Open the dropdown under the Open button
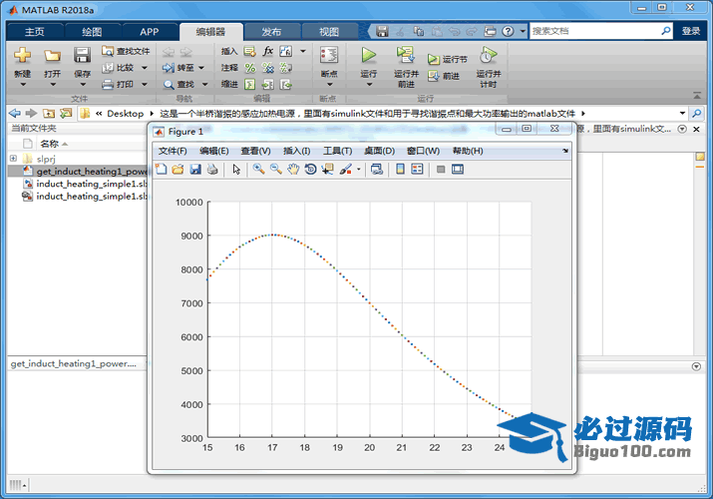The image size is (713, 499). pyautogui.click(x=53, y=85)
